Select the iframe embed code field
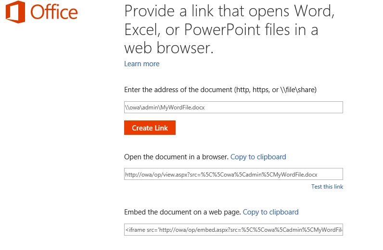 pyautogui.click(x=233, y=229)
